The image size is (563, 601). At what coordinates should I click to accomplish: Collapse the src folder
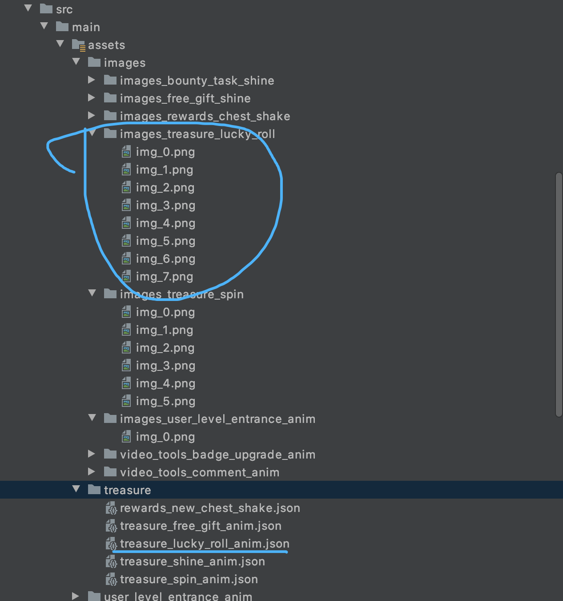tap(28, 8)
